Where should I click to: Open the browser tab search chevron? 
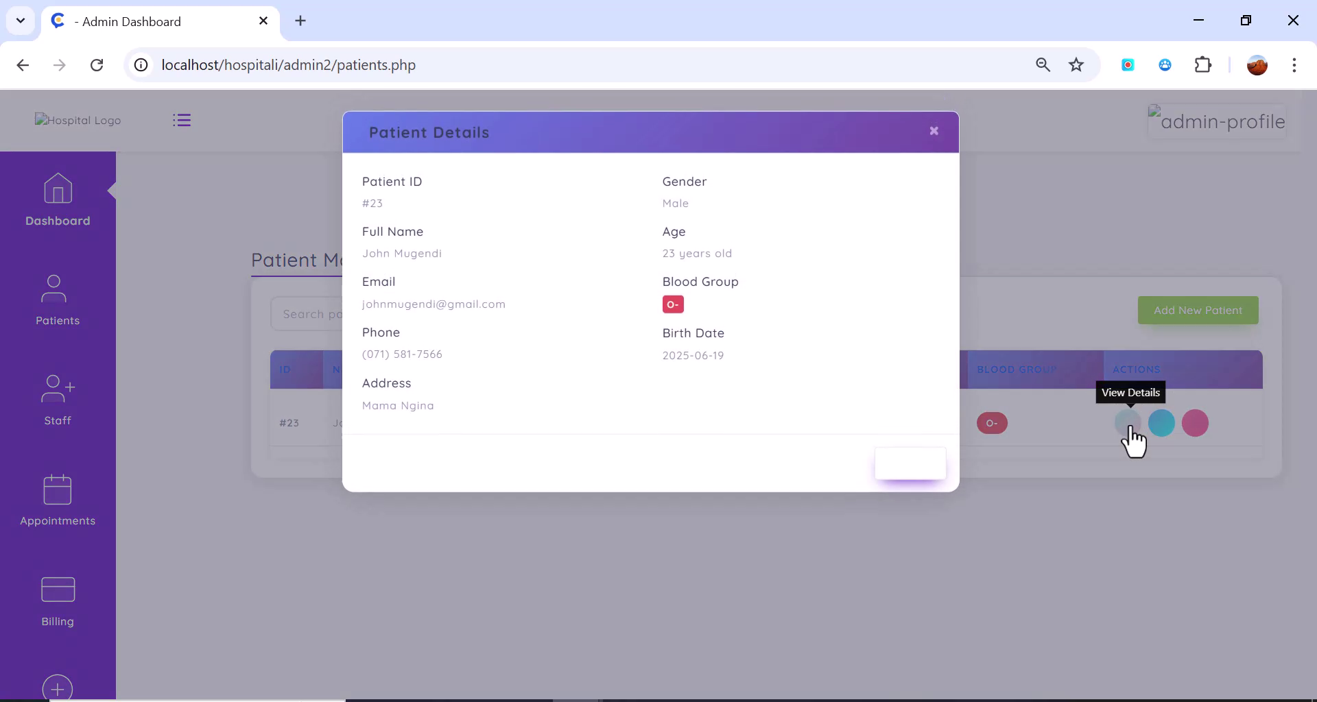pos(20,21)
